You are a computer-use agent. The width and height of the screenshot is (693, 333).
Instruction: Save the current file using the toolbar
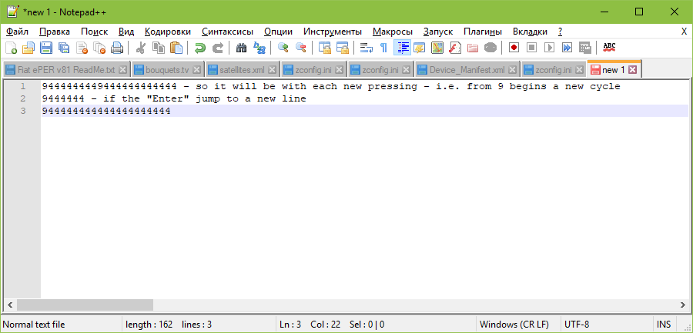click(46, 48)
